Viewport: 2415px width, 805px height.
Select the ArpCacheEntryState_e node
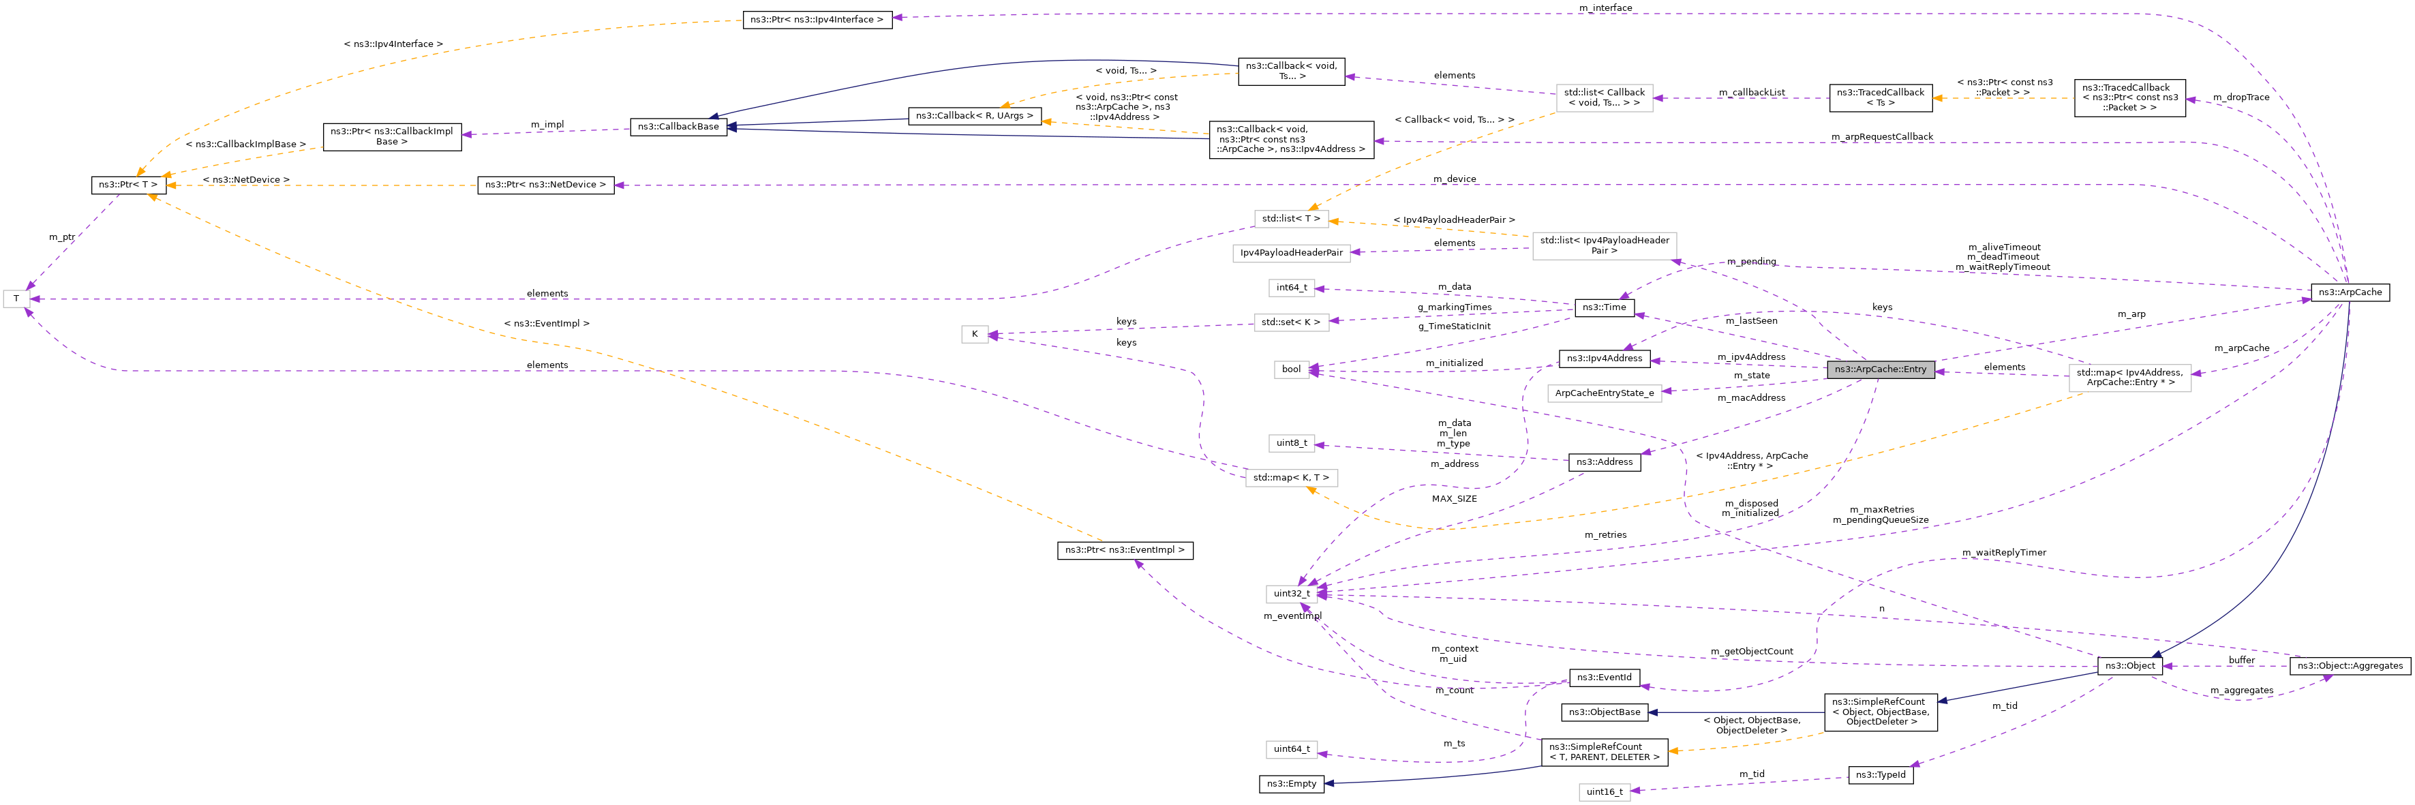point(1605,393)
